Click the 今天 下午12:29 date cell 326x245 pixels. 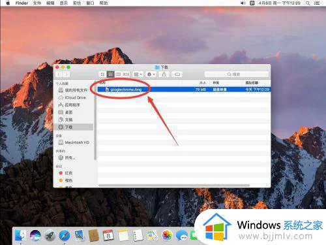pyautogui.click(x=257, y=90)
